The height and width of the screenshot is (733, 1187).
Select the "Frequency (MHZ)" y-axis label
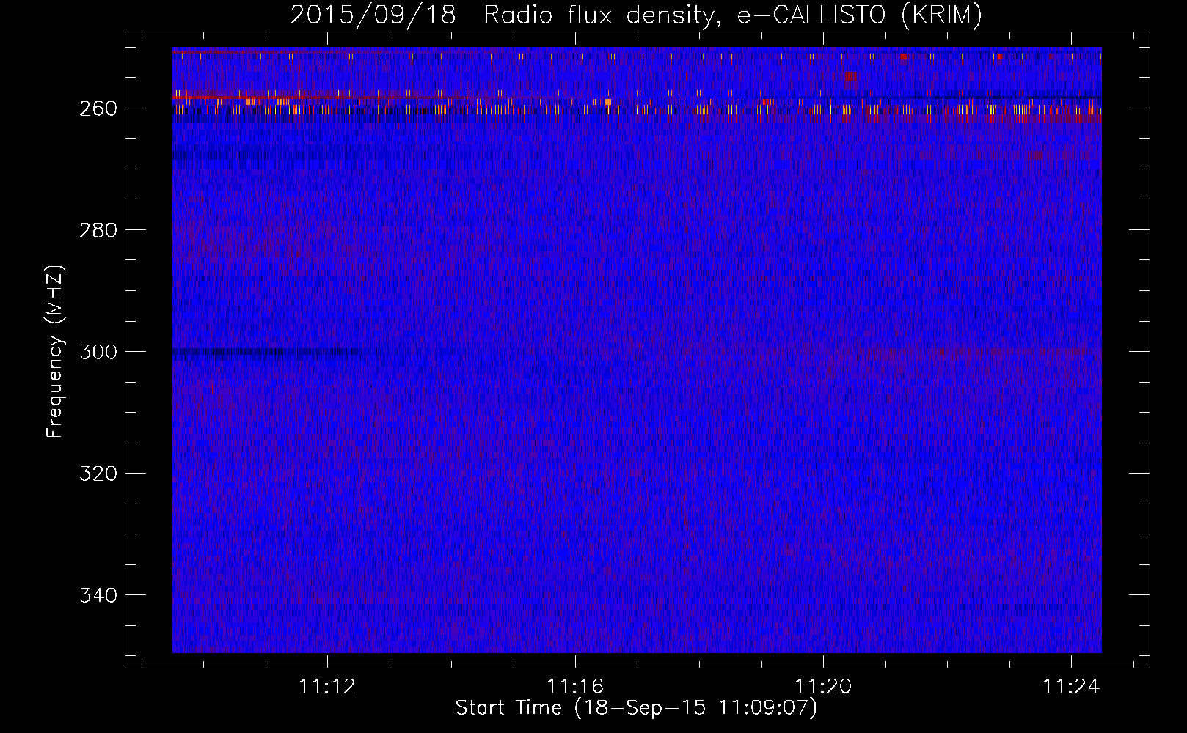tap(55, 351)
